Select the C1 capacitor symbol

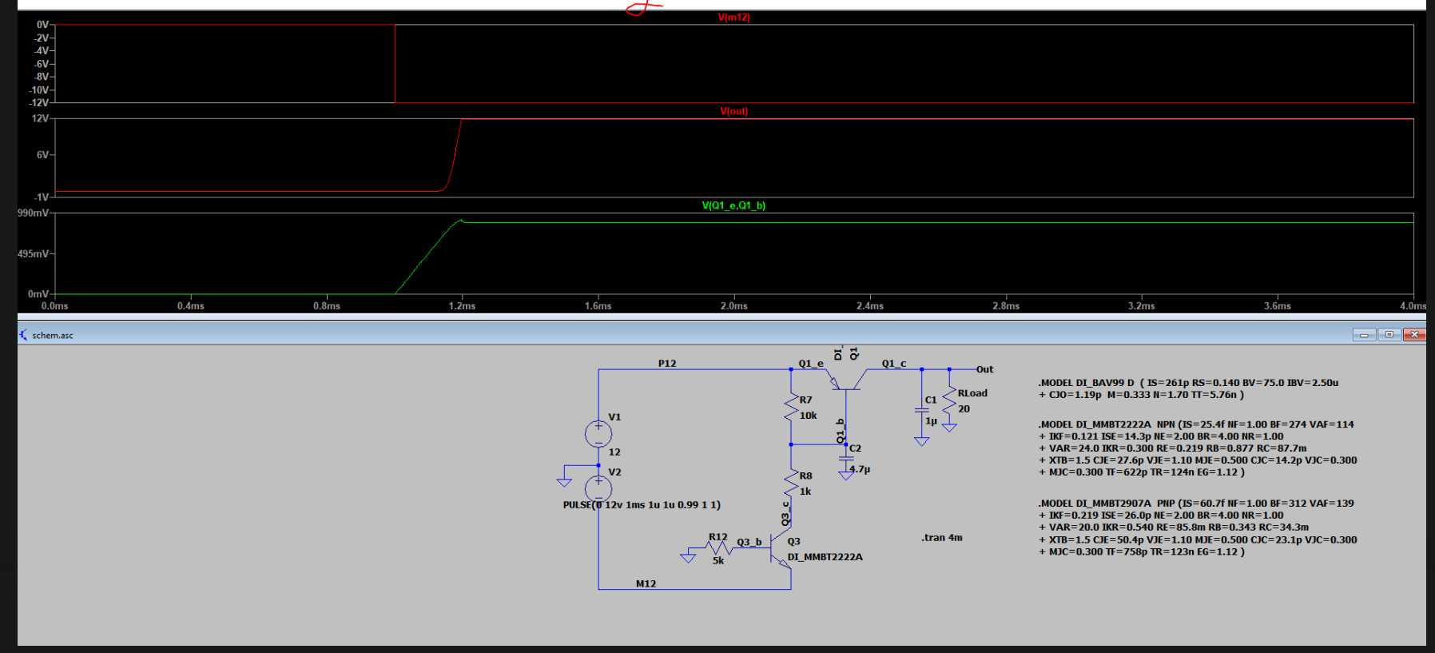click(x=921, y=410)
